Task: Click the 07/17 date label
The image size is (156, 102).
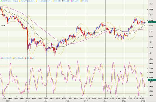Action: tap(86, 101)
